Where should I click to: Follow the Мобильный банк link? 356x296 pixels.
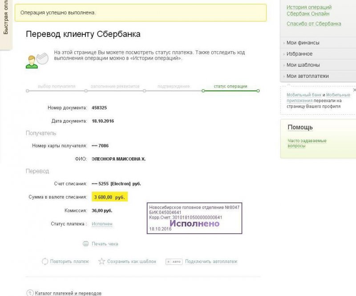point(304,95)
